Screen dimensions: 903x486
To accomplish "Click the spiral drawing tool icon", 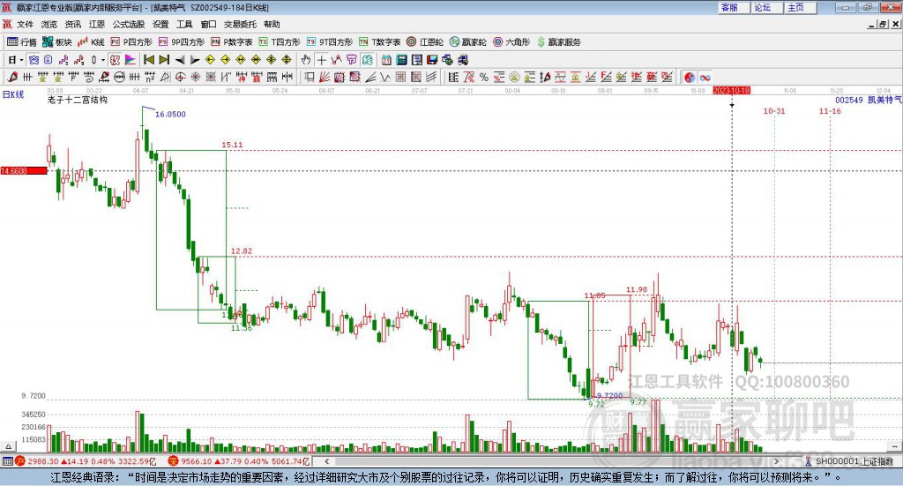I will (x=89, y=77).
